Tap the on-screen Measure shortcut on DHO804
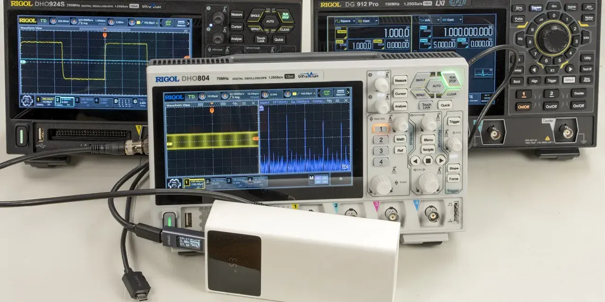 click(340, 92)
